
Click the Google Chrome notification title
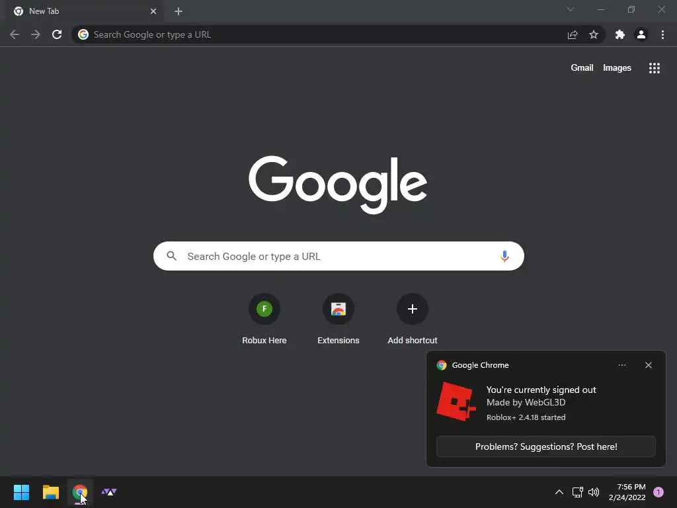click(480, 365)
